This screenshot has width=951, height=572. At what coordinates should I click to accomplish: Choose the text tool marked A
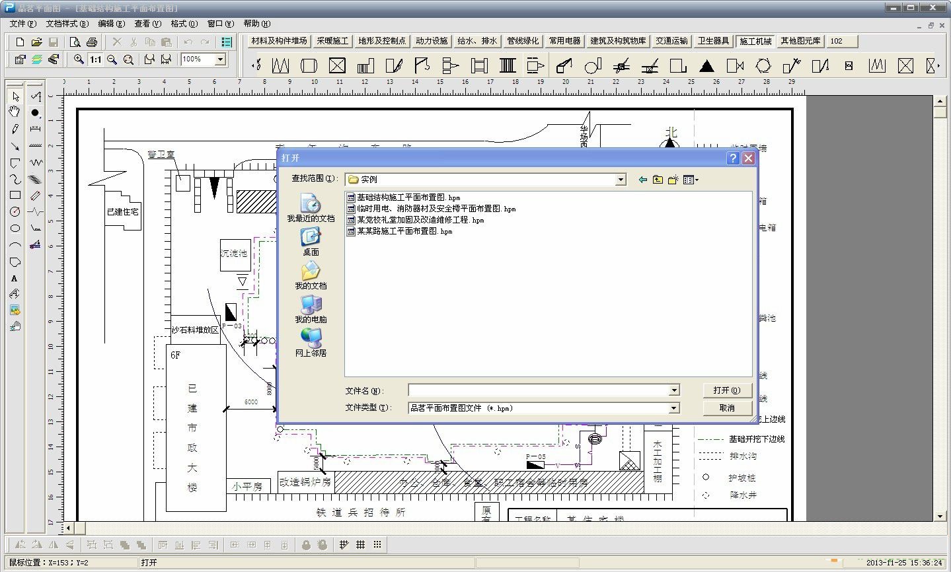(x=15, y=278)
